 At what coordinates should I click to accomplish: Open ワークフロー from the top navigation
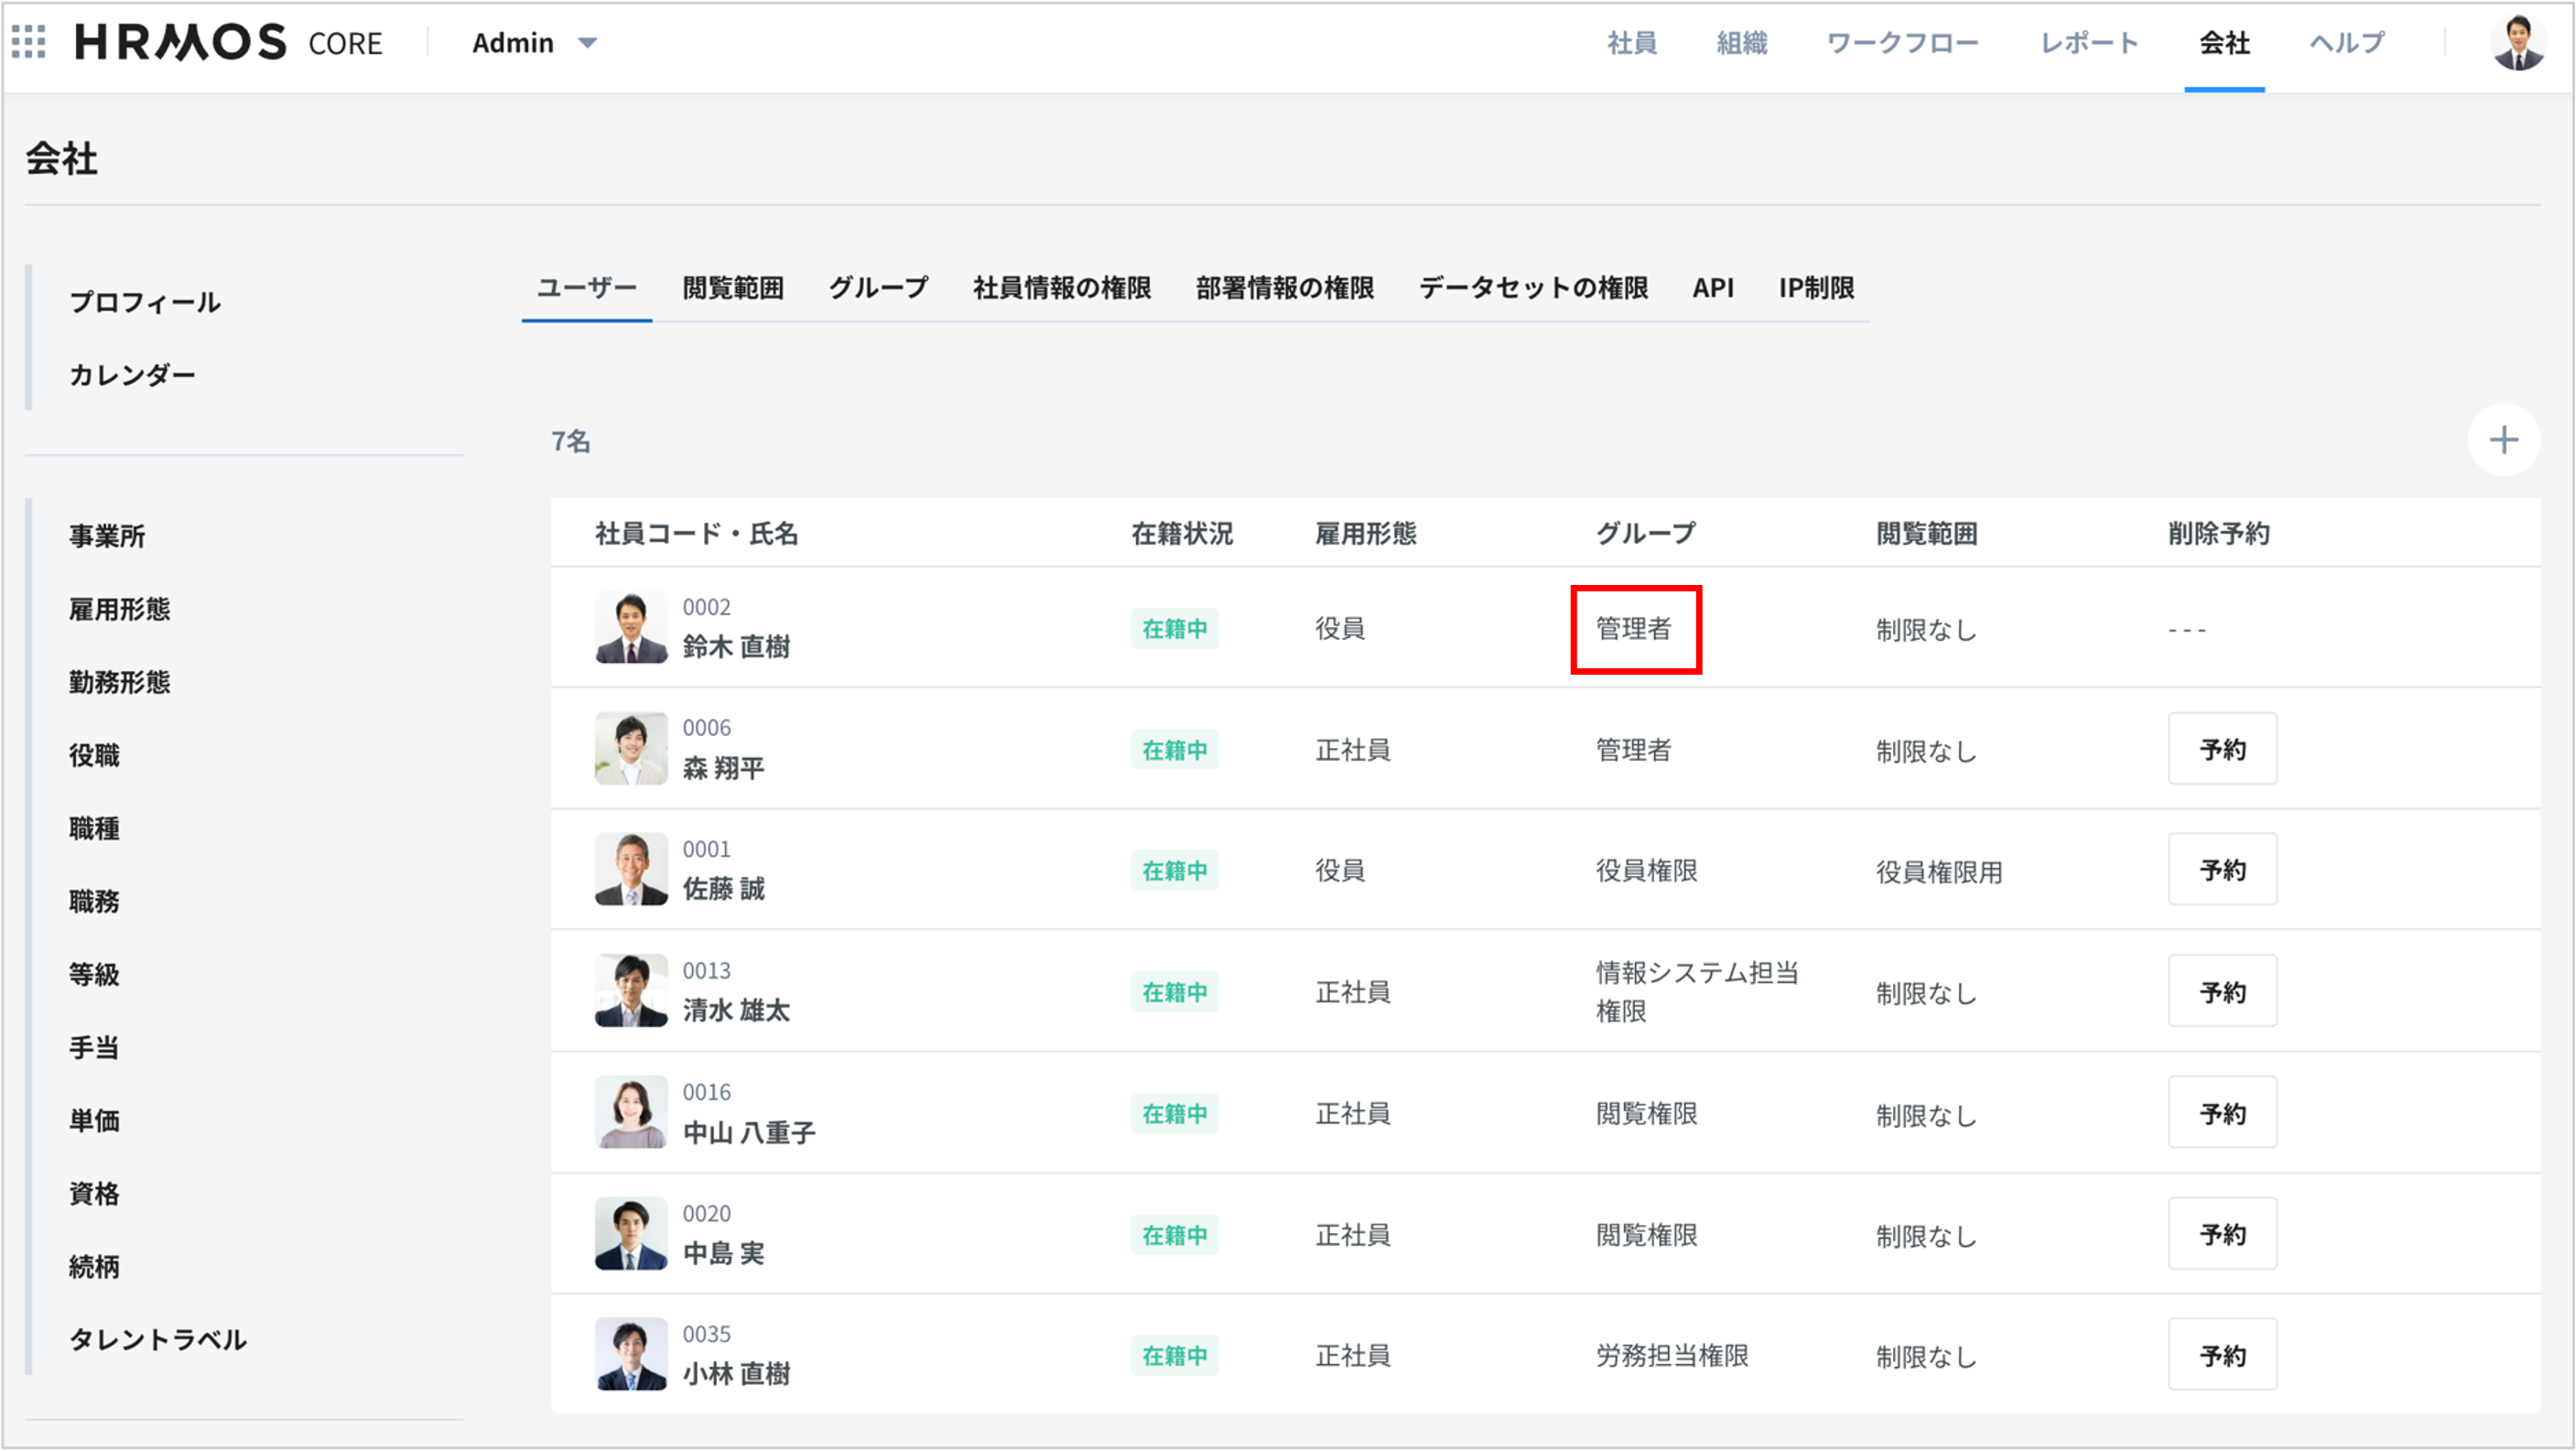pyautogui.click(x=1904, y=42)
